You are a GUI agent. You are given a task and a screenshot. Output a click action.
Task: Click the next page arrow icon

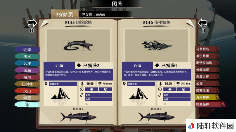[202, 23]
